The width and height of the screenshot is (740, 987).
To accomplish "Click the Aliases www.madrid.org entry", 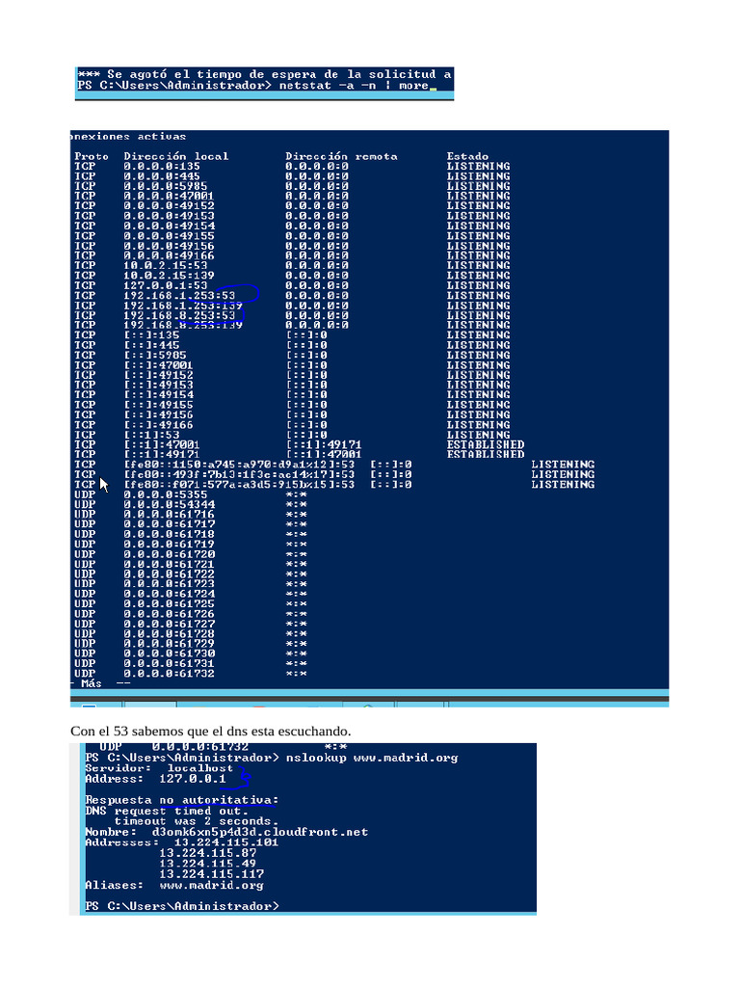I will pyautogui.click(x=174, y=885).
